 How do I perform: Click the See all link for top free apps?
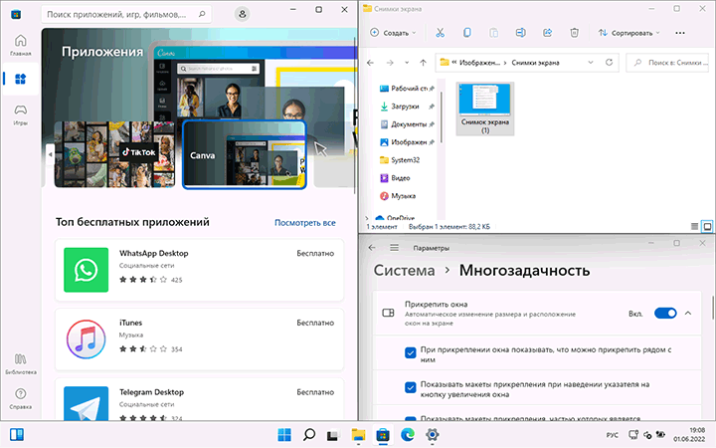(x=304, y=223)
